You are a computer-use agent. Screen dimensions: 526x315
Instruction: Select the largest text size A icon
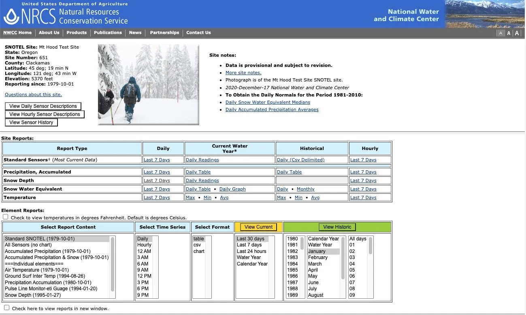pos(517,33)
